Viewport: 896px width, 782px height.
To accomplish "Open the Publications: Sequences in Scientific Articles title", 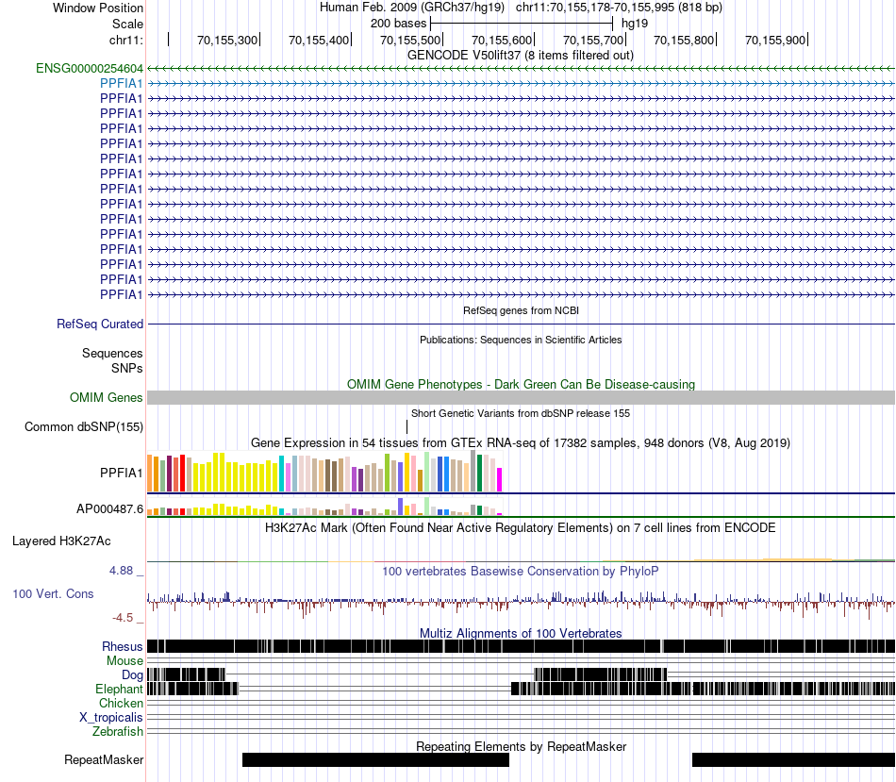I will pyautogui.click(x=521, y=340).
